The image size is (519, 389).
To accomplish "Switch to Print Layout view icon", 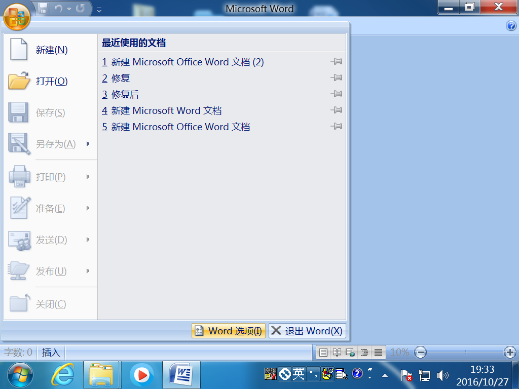I will [x=323, y=353].
